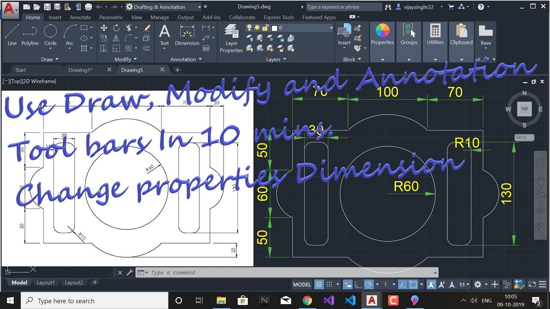Click the Erase tool icon
This screenshot has width=550, height=309.
[147, 28]
